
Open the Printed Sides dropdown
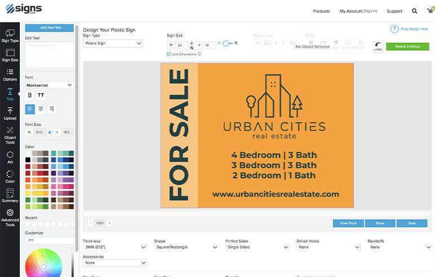257,247
